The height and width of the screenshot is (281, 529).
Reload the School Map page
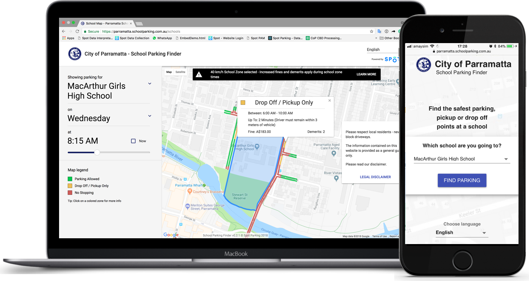[77, 32]
